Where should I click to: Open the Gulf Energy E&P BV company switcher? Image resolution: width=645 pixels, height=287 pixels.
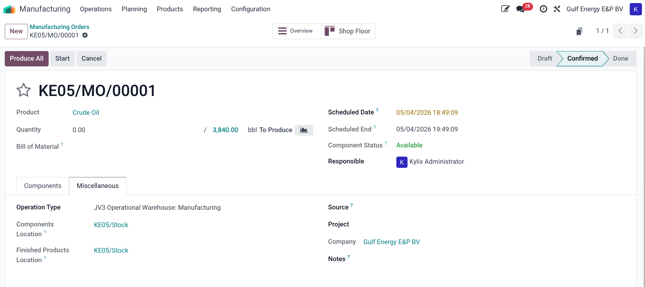coord(595,9)
